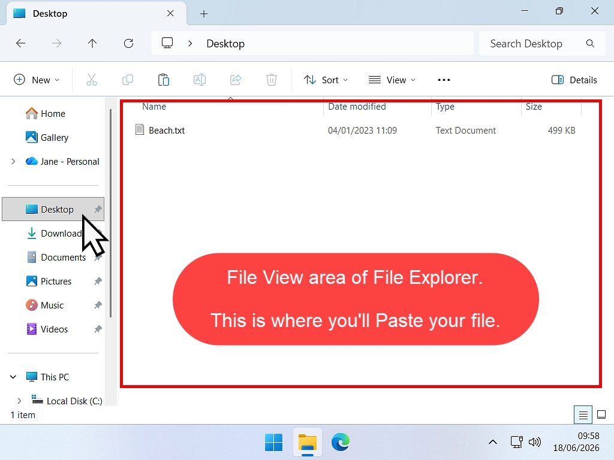Open the network status tray icon

pos(516,442)
